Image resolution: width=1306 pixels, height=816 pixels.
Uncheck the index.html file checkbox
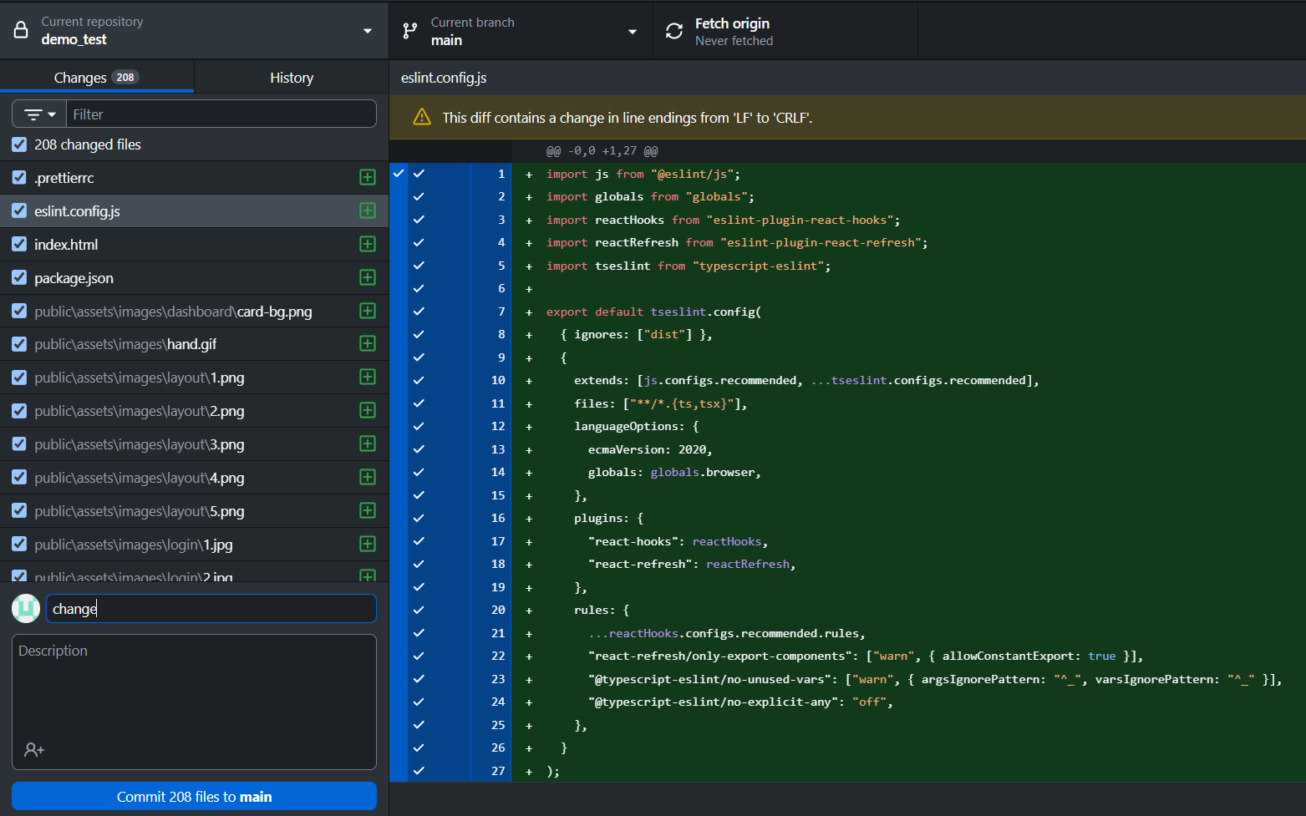tap(19, 244)
